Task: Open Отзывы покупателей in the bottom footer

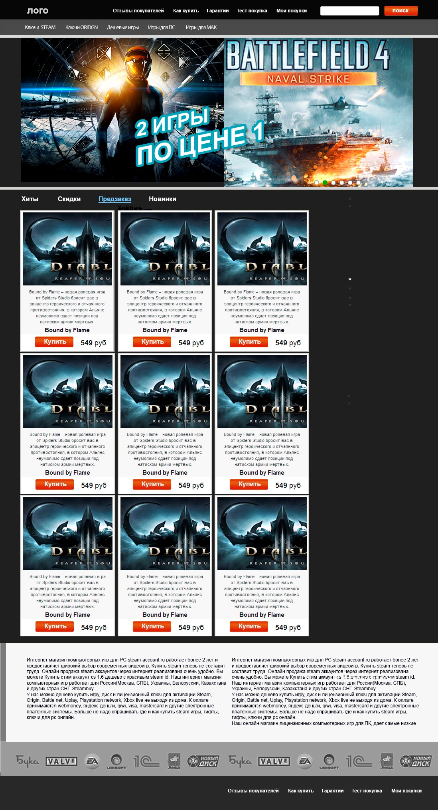Action: pos(253,791)
